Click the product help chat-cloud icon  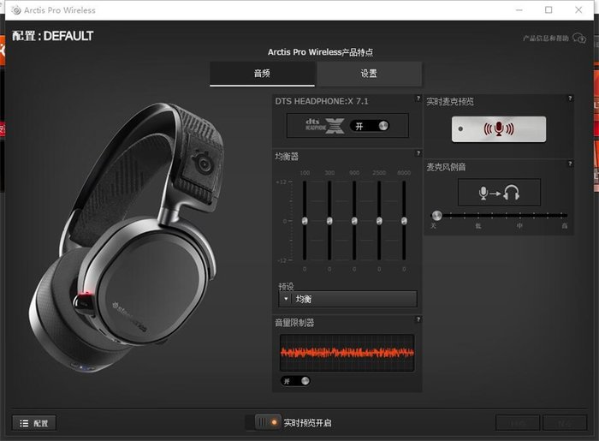(579, 39)
